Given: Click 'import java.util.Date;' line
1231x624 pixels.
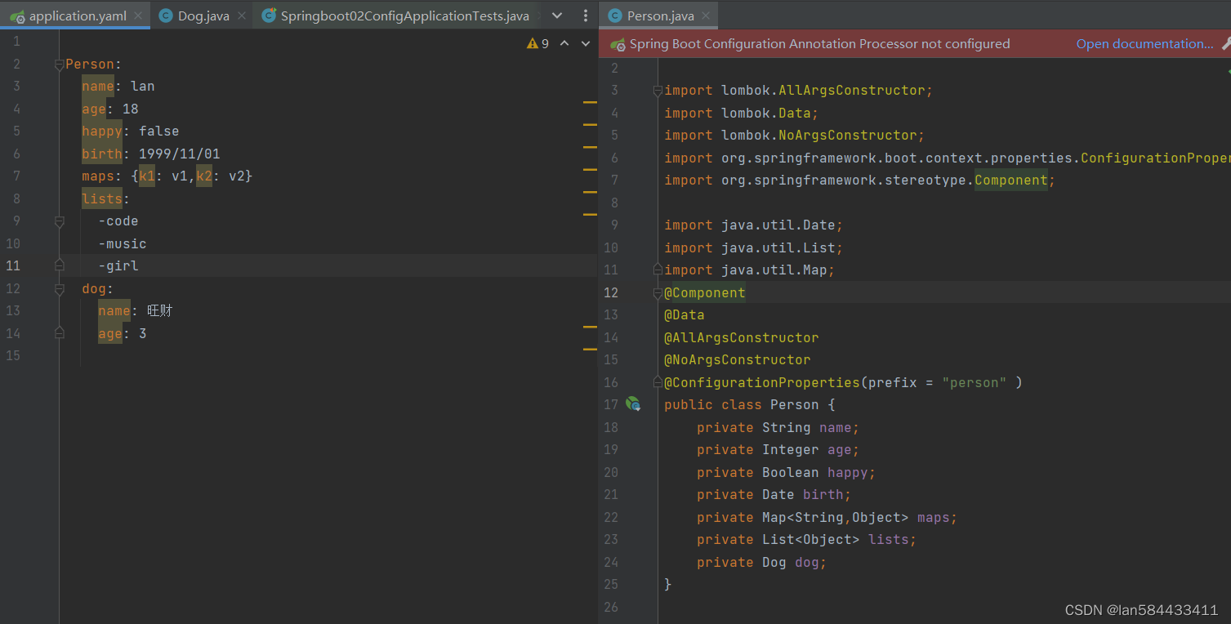Looking at the screenshot, I should pos(753,225).
